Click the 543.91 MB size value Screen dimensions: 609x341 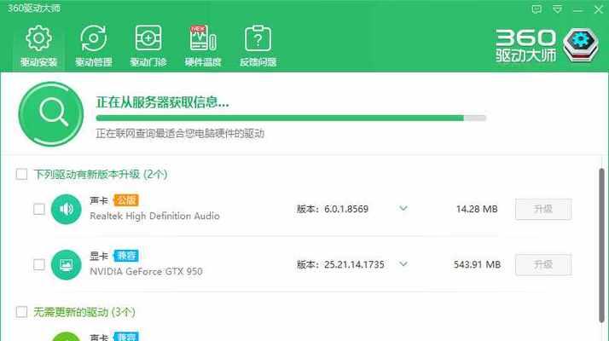[x=477, y=265]
